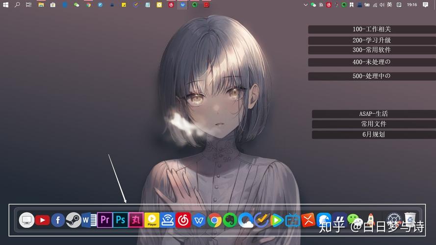
Task: Switch to active blue W app on taskbar
Action: click(182, 5)
